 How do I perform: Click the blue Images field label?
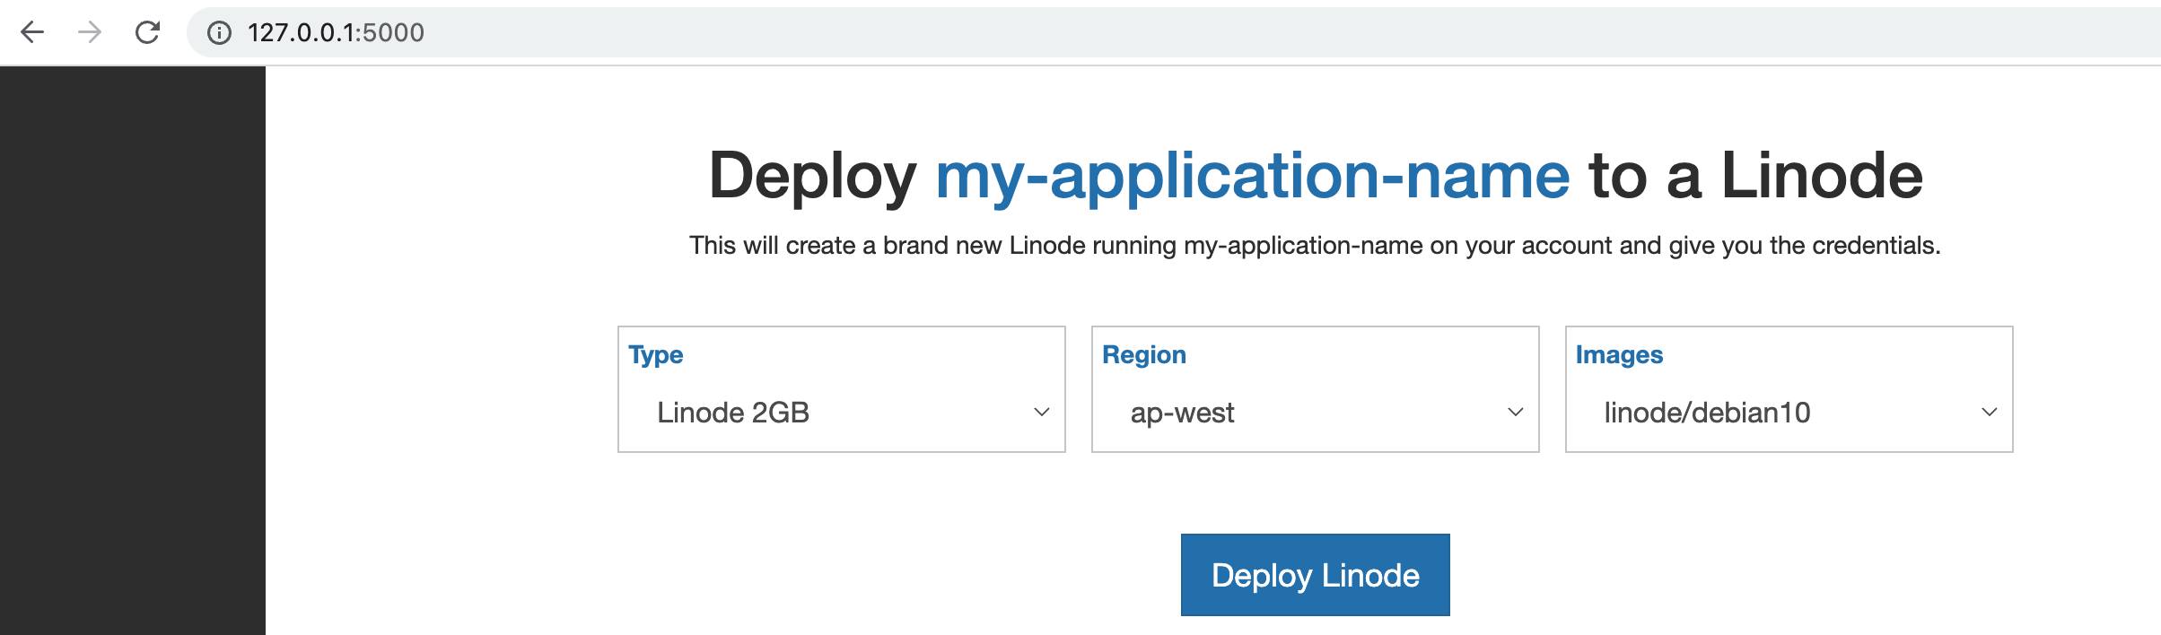tap(1619, 355)
